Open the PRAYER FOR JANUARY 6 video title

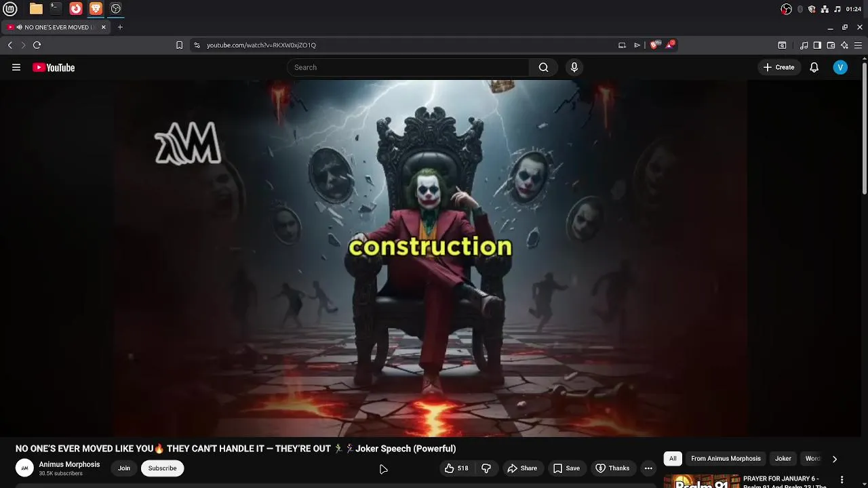[785, 482]
